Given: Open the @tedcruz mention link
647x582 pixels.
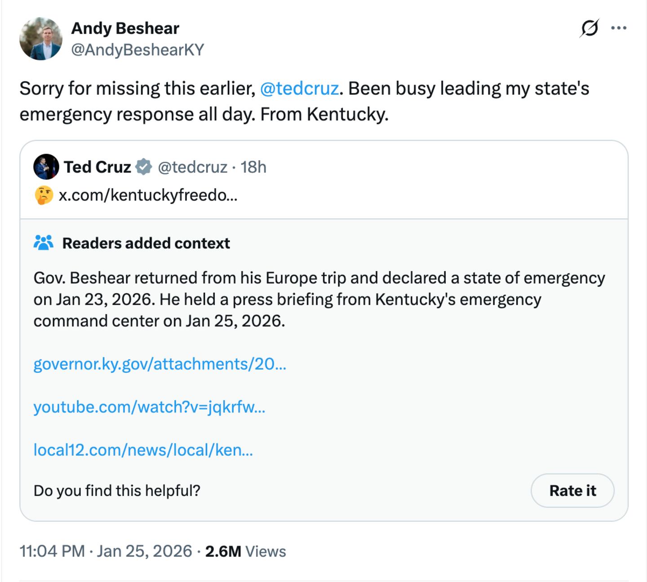Looking at the screenshot, I should 299,88.
